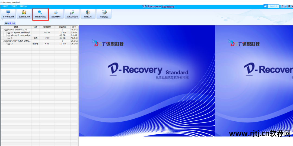Click the disk icon beside WDC WD10EZEX
The image size is (293, 146).
[6, 41]
